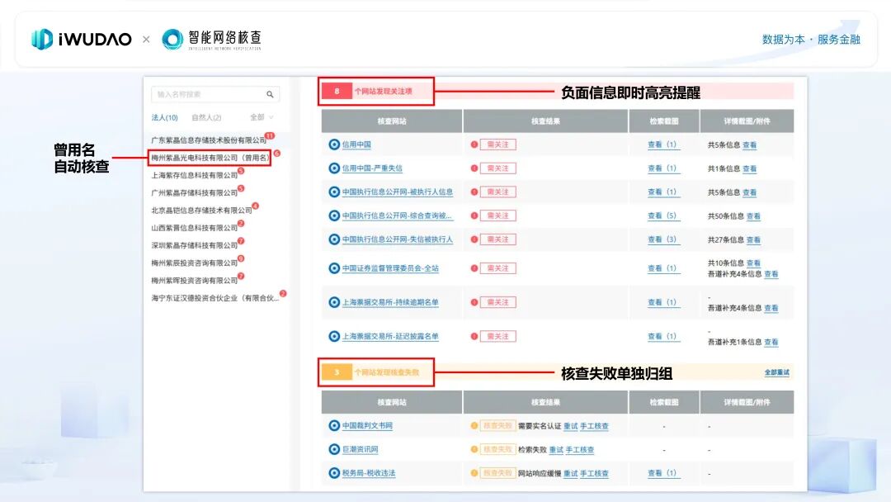Open the 税务局-税收违法 link
This screenshot has height=502, width=891.
[x=369, y=473]
